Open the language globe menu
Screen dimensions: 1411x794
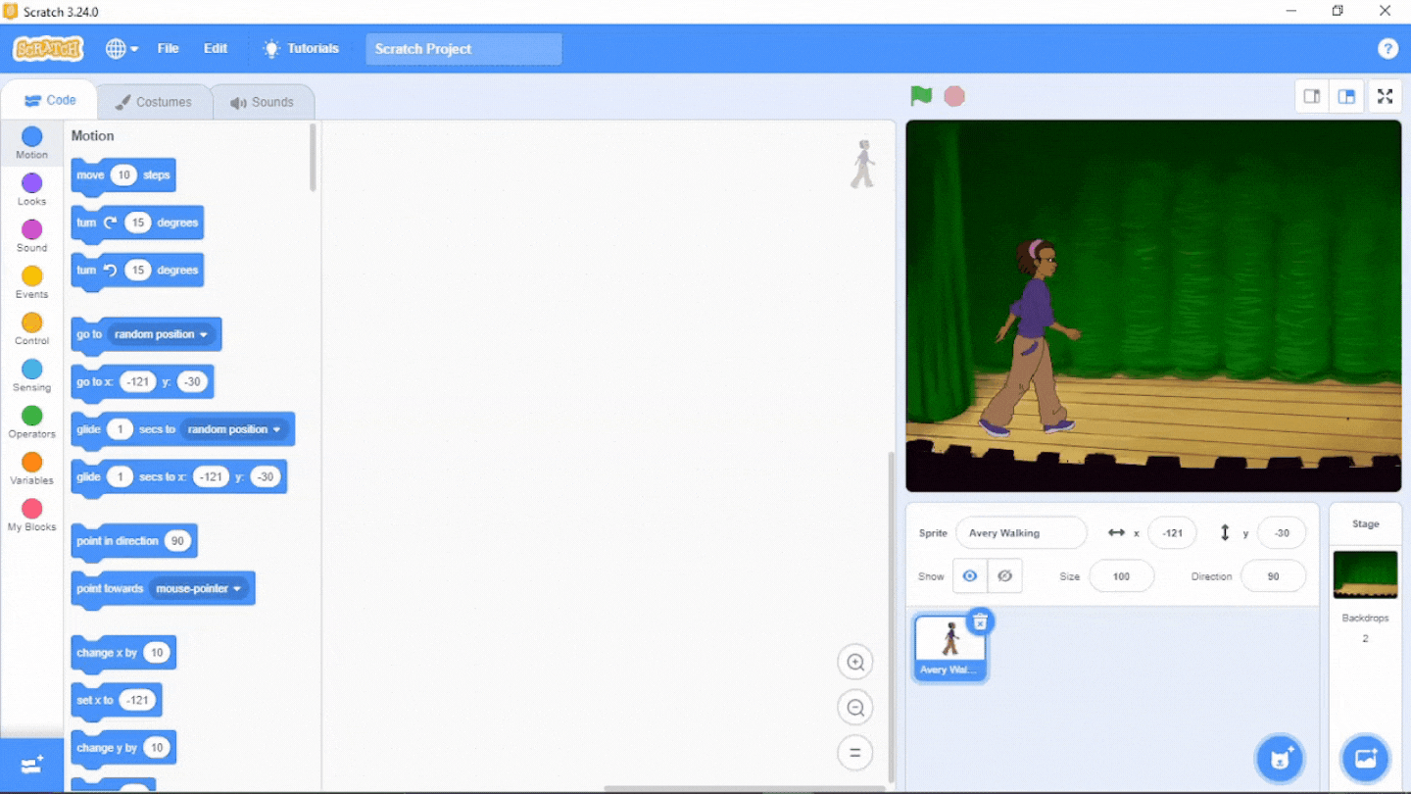pos(122,49)
